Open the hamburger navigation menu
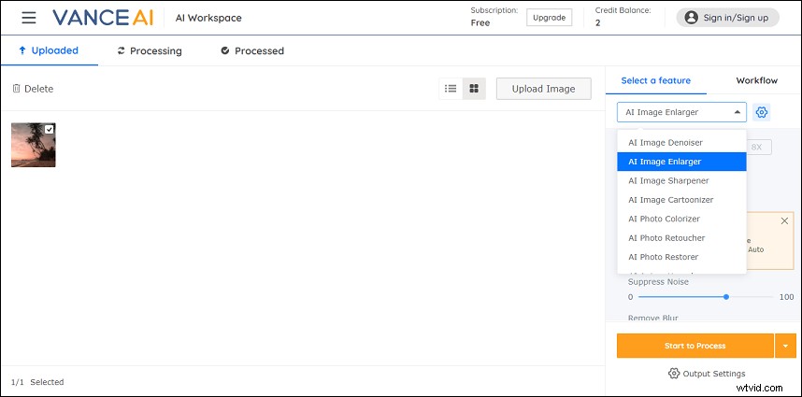The image size is (802, 397). [x=29, y=18]
